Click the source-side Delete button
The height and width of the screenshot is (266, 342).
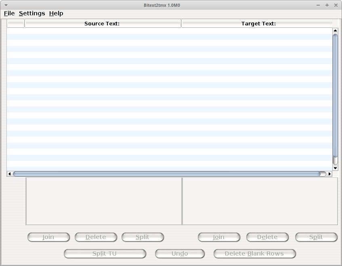point(96,237)
